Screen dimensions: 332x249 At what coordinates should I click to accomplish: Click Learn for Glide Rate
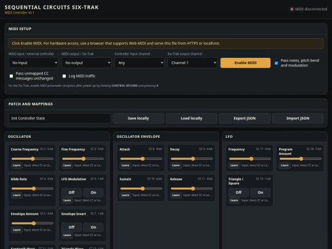[17, 195]
